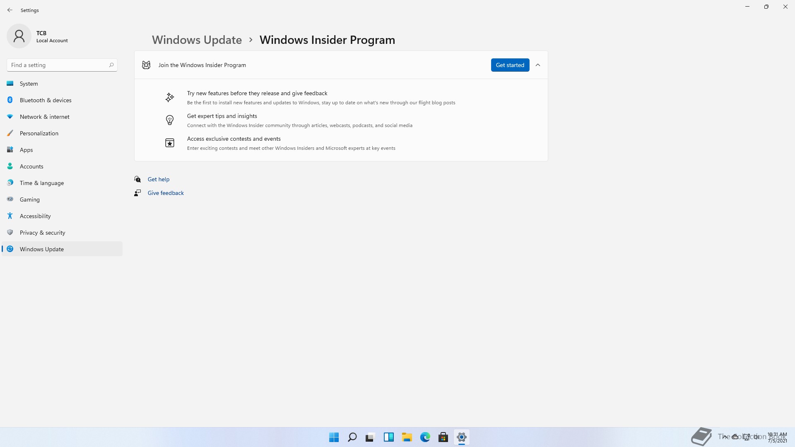Image resolution: width=795 pixels, height=447 pixels.
Task: Click the taskbar clock showing 7/5/2021
Action: [x=777, y=437]
